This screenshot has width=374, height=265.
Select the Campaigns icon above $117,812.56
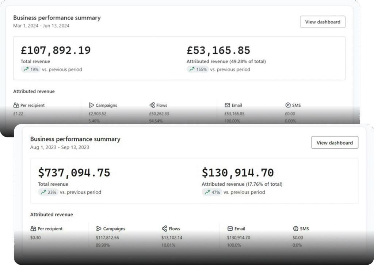pyautogui.click(x=99, y=229)
